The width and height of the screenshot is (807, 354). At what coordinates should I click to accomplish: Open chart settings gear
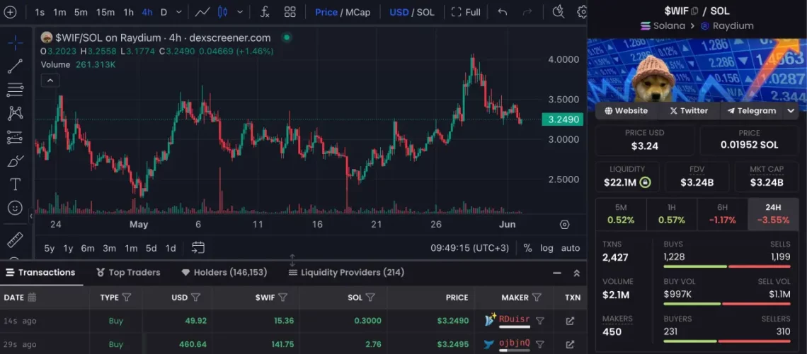[x=582, y=12]
